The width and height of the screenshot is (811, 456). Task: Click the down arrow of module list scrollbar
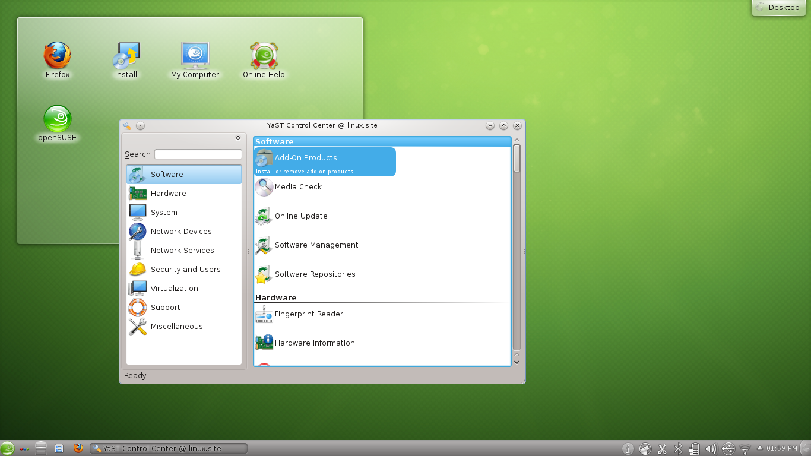coord(517,362)
